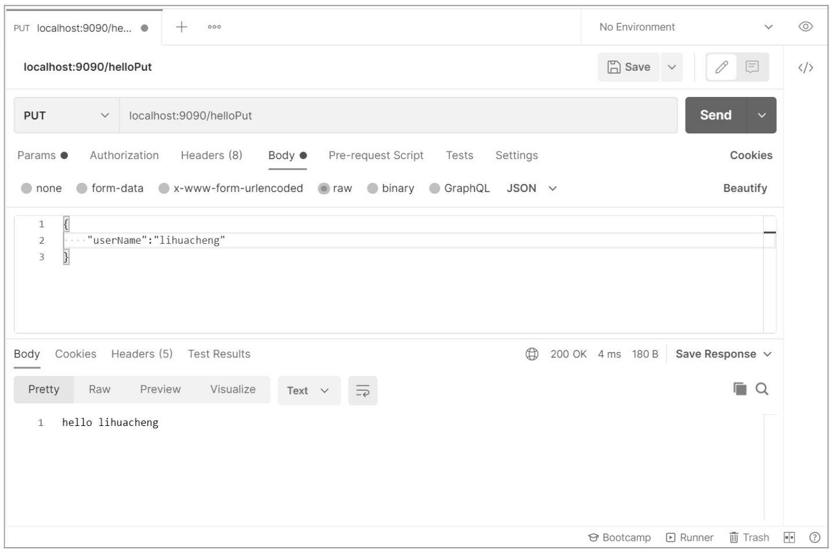Viewport: 833px width, 553px height.
Task: Select the form-data body type
Action: coord(117,187)
